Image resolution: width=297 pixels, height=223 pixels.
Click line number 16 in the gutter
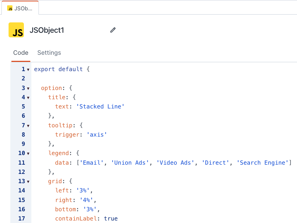pyautogui.click(x=22, y=209)
